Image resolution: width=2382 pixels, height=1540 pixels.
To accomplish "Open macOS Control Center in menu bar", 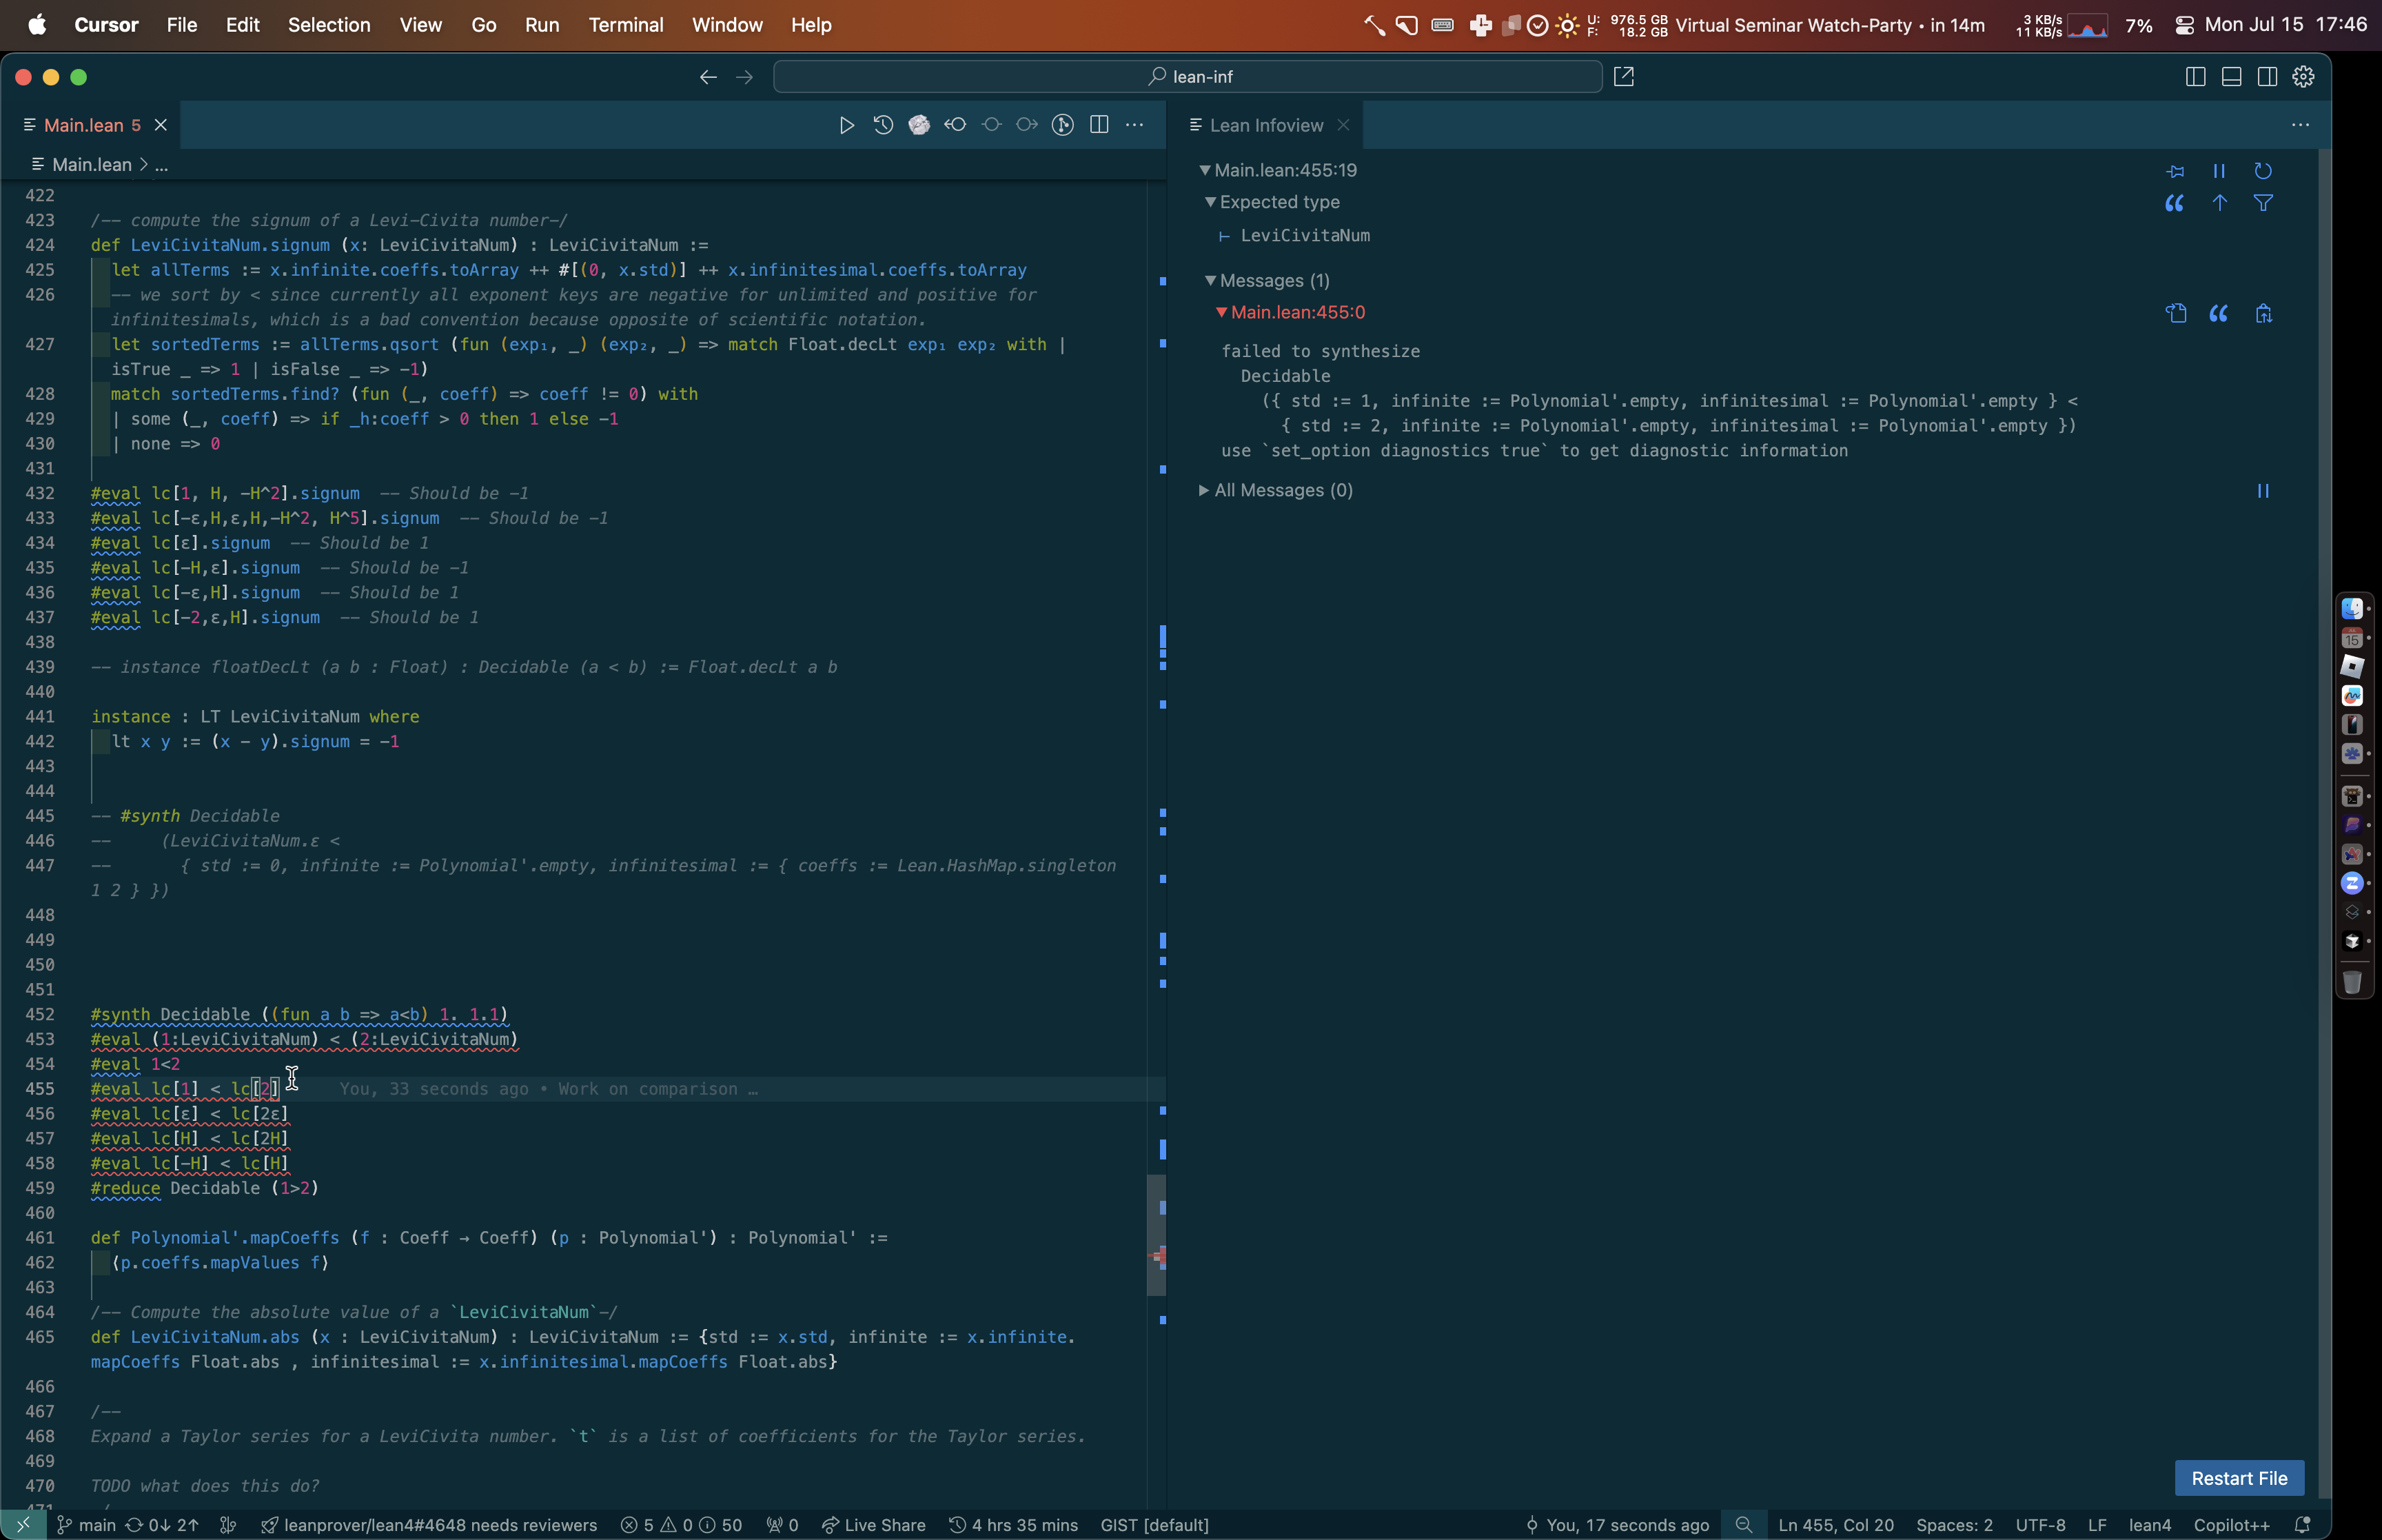I will (2184, 25).
